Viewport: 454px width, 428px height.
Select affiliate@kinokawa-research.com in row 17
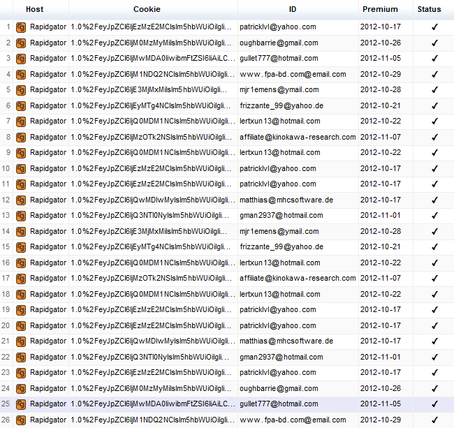[298, 278]
